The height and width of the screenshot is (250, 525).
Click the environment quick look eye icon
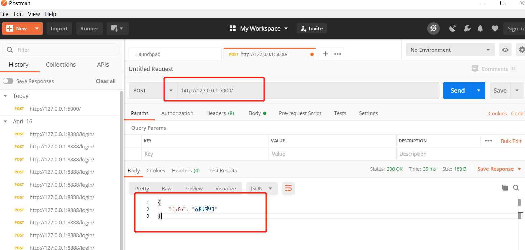click(x=505, y=50)
